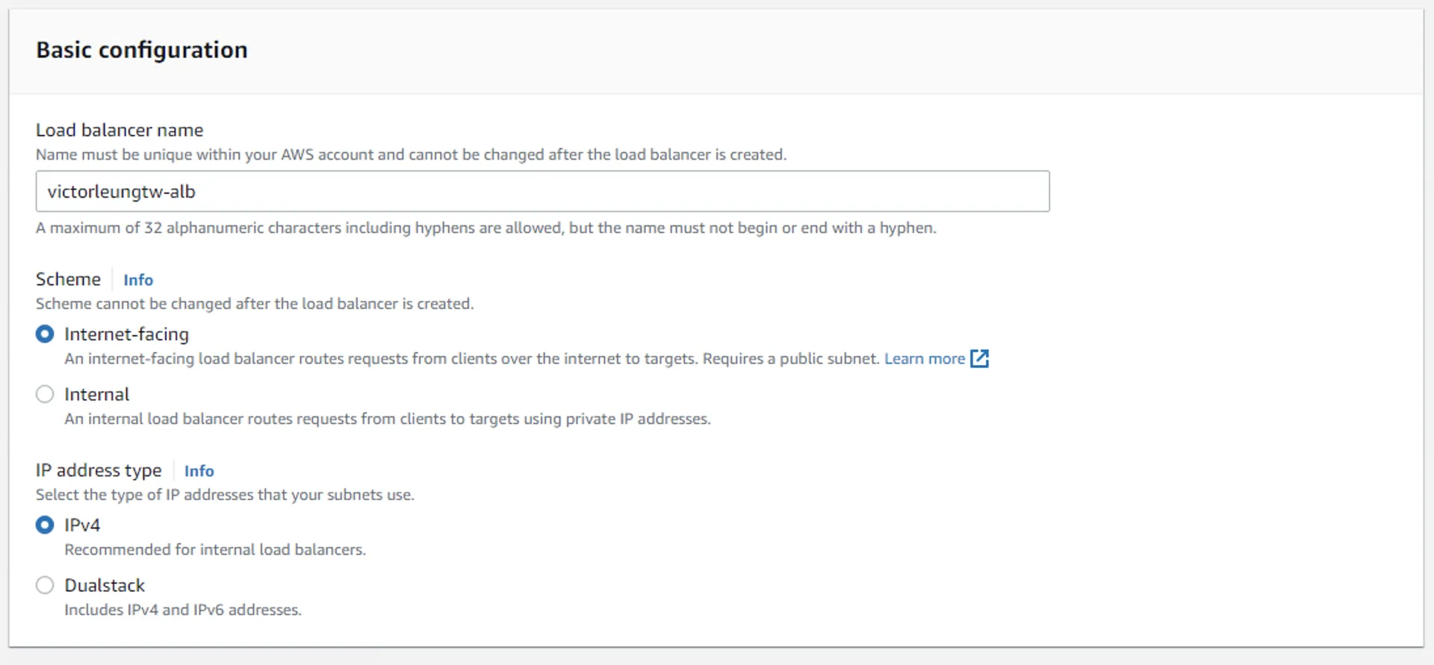This screenshot has height=665, width=1434.
Task: Click the Basic configuration heading
Action: pos(142,50)
